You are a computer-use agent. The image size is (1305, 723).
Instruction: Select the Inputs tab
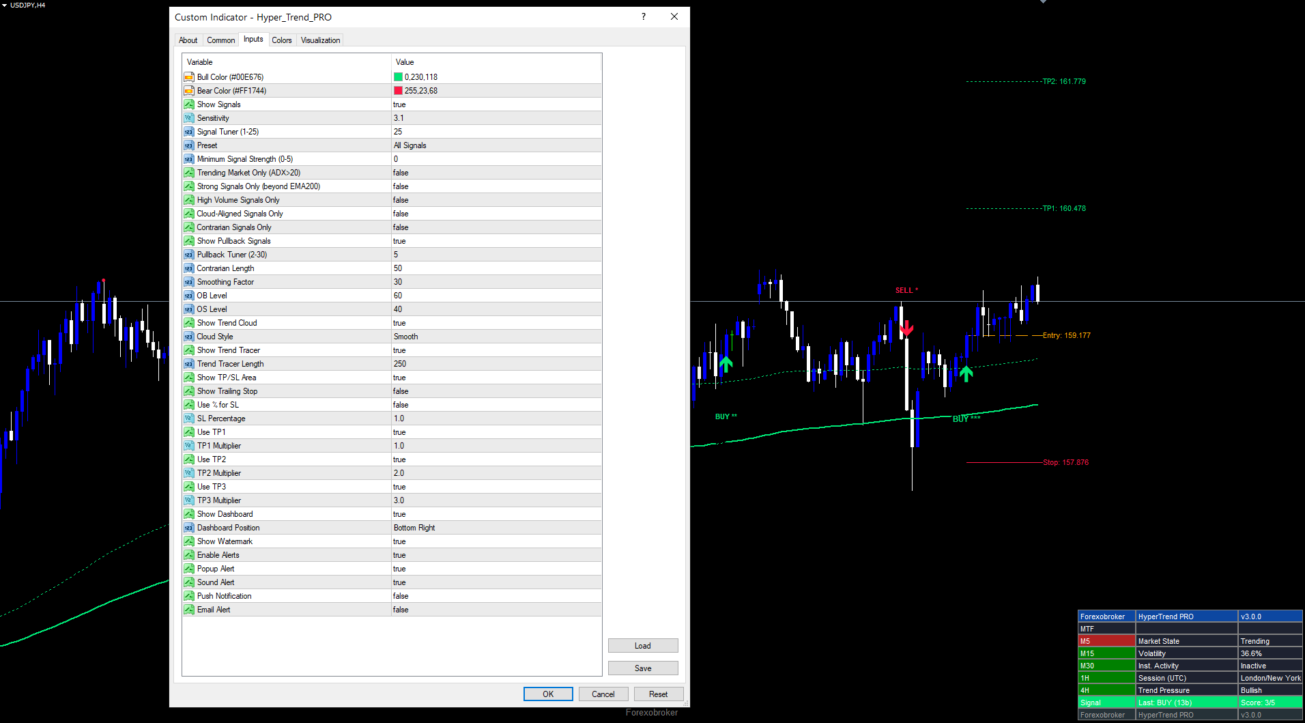[253, 39]
